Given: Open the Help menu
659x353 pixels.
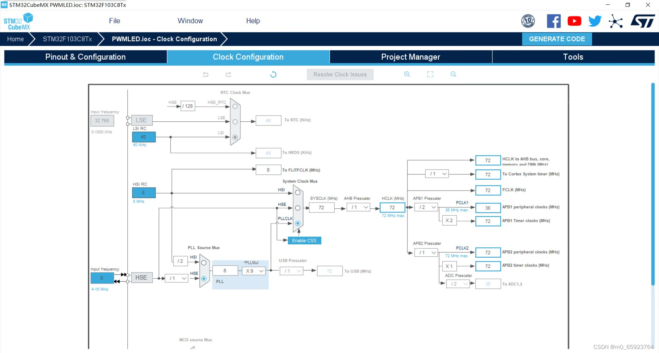Looking at the screenshot, I should (253, 21).
